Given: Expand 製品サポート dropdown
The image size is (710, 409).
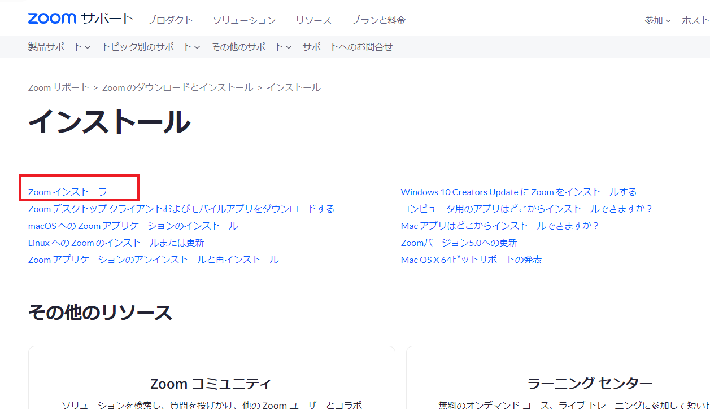Looking at the screenshot, I should (59, 47).
